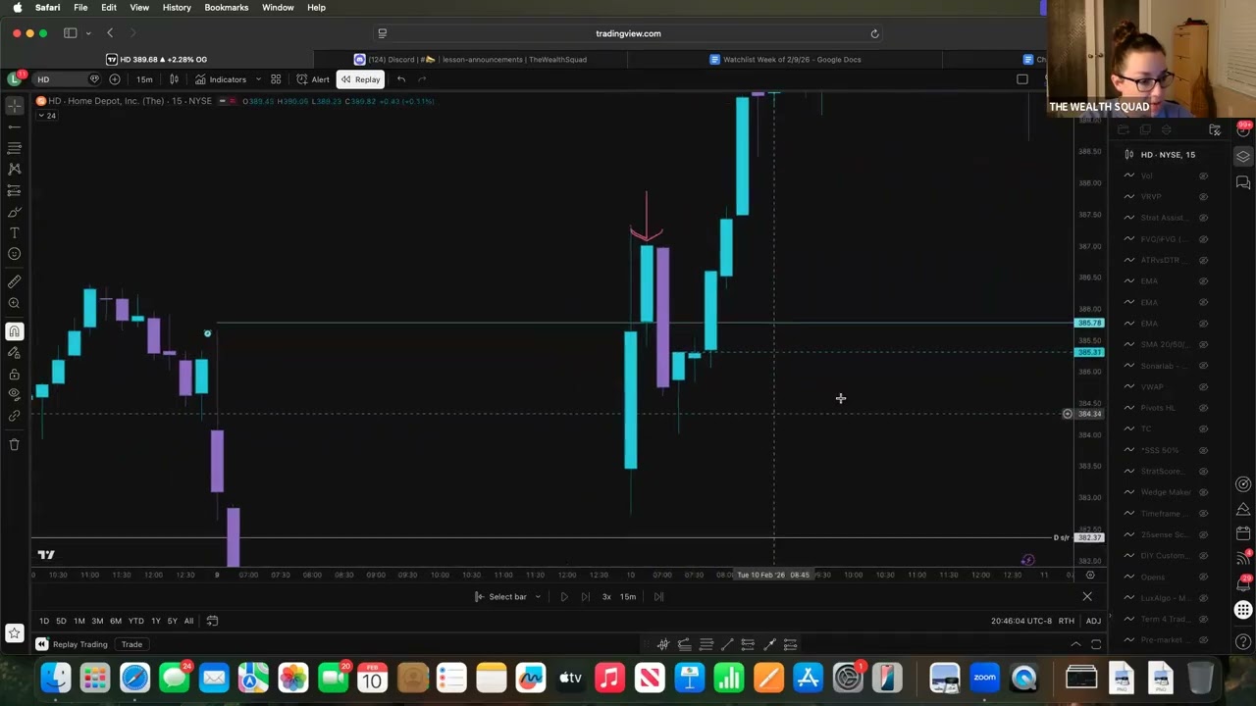This screenshot has height=706, width=1256.
Task: Open the Trade tab
Action: click(x=131, y=644)
